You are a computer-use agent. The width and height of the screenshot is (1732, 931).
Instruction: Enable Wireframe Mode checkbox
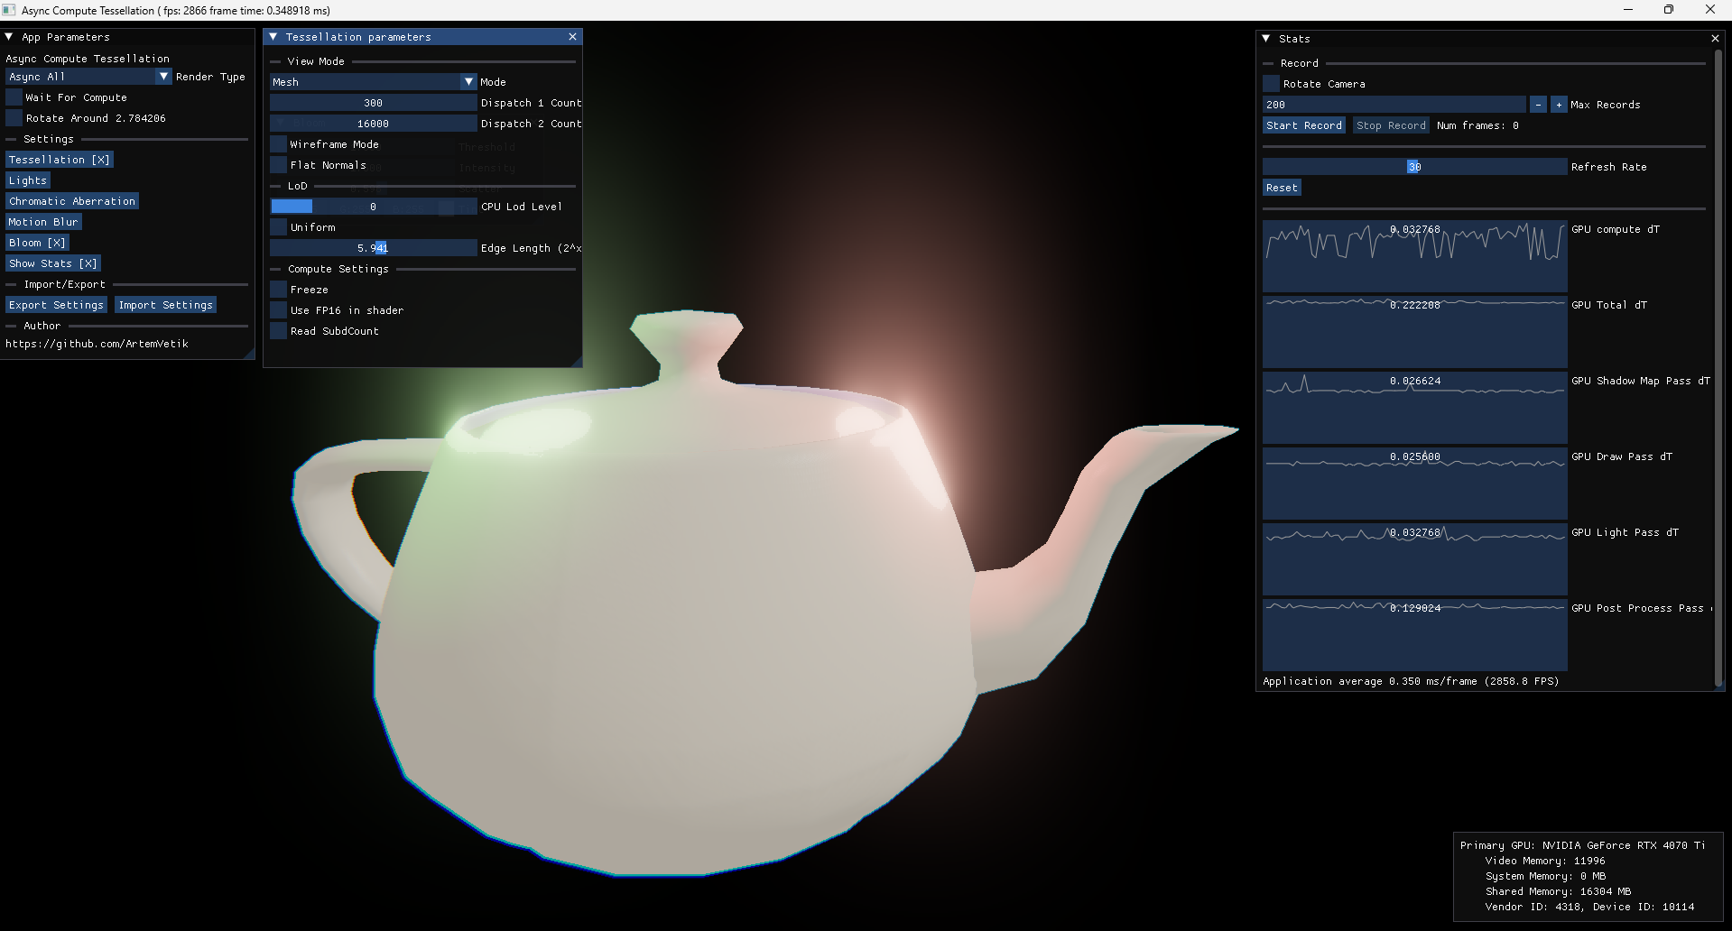click(278, 144)
